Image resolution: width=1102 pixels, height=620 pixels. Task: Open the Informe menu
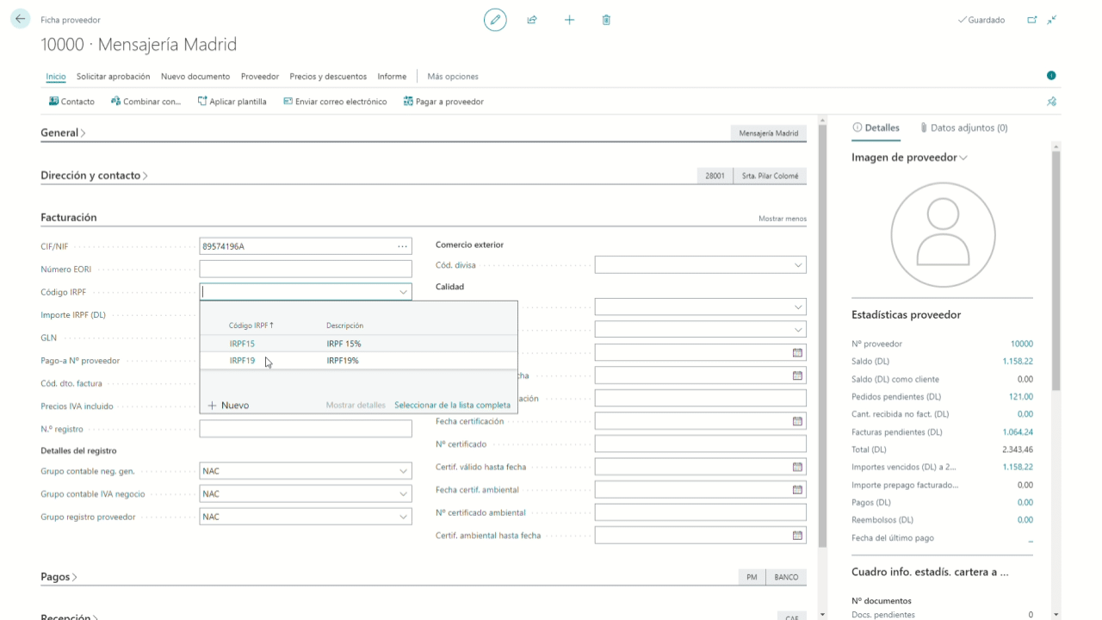click(x=392, y=77)
